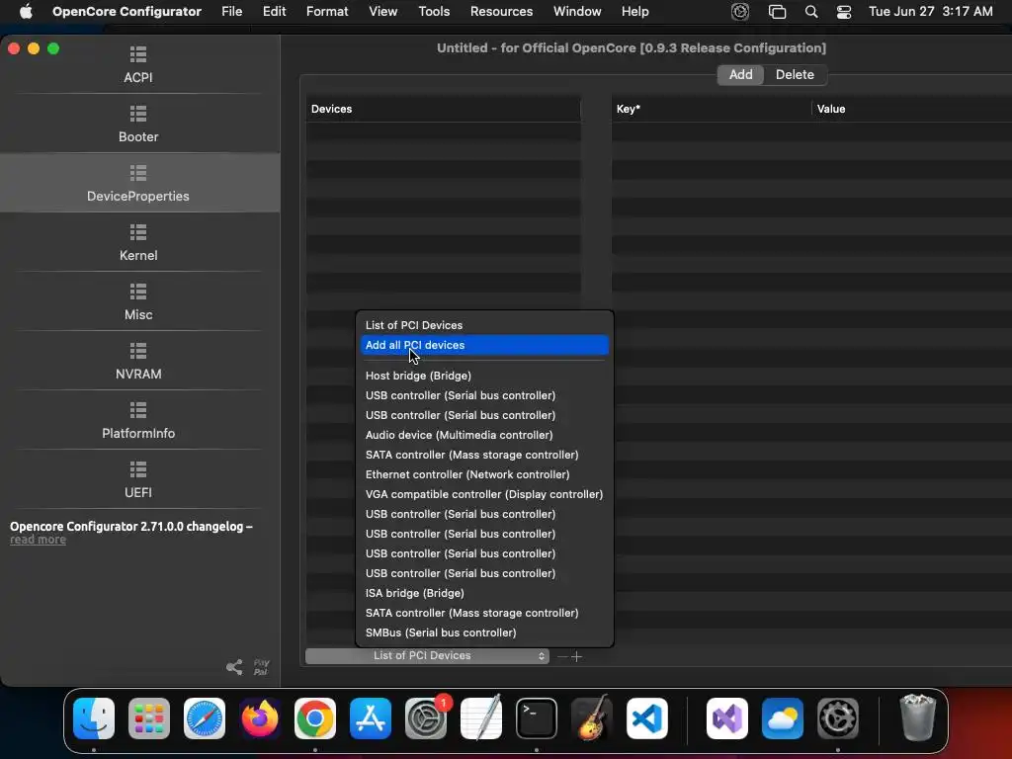1012x759 pixels.
Task: Click the Delete segmented button
Action: [x=795, y=75]
